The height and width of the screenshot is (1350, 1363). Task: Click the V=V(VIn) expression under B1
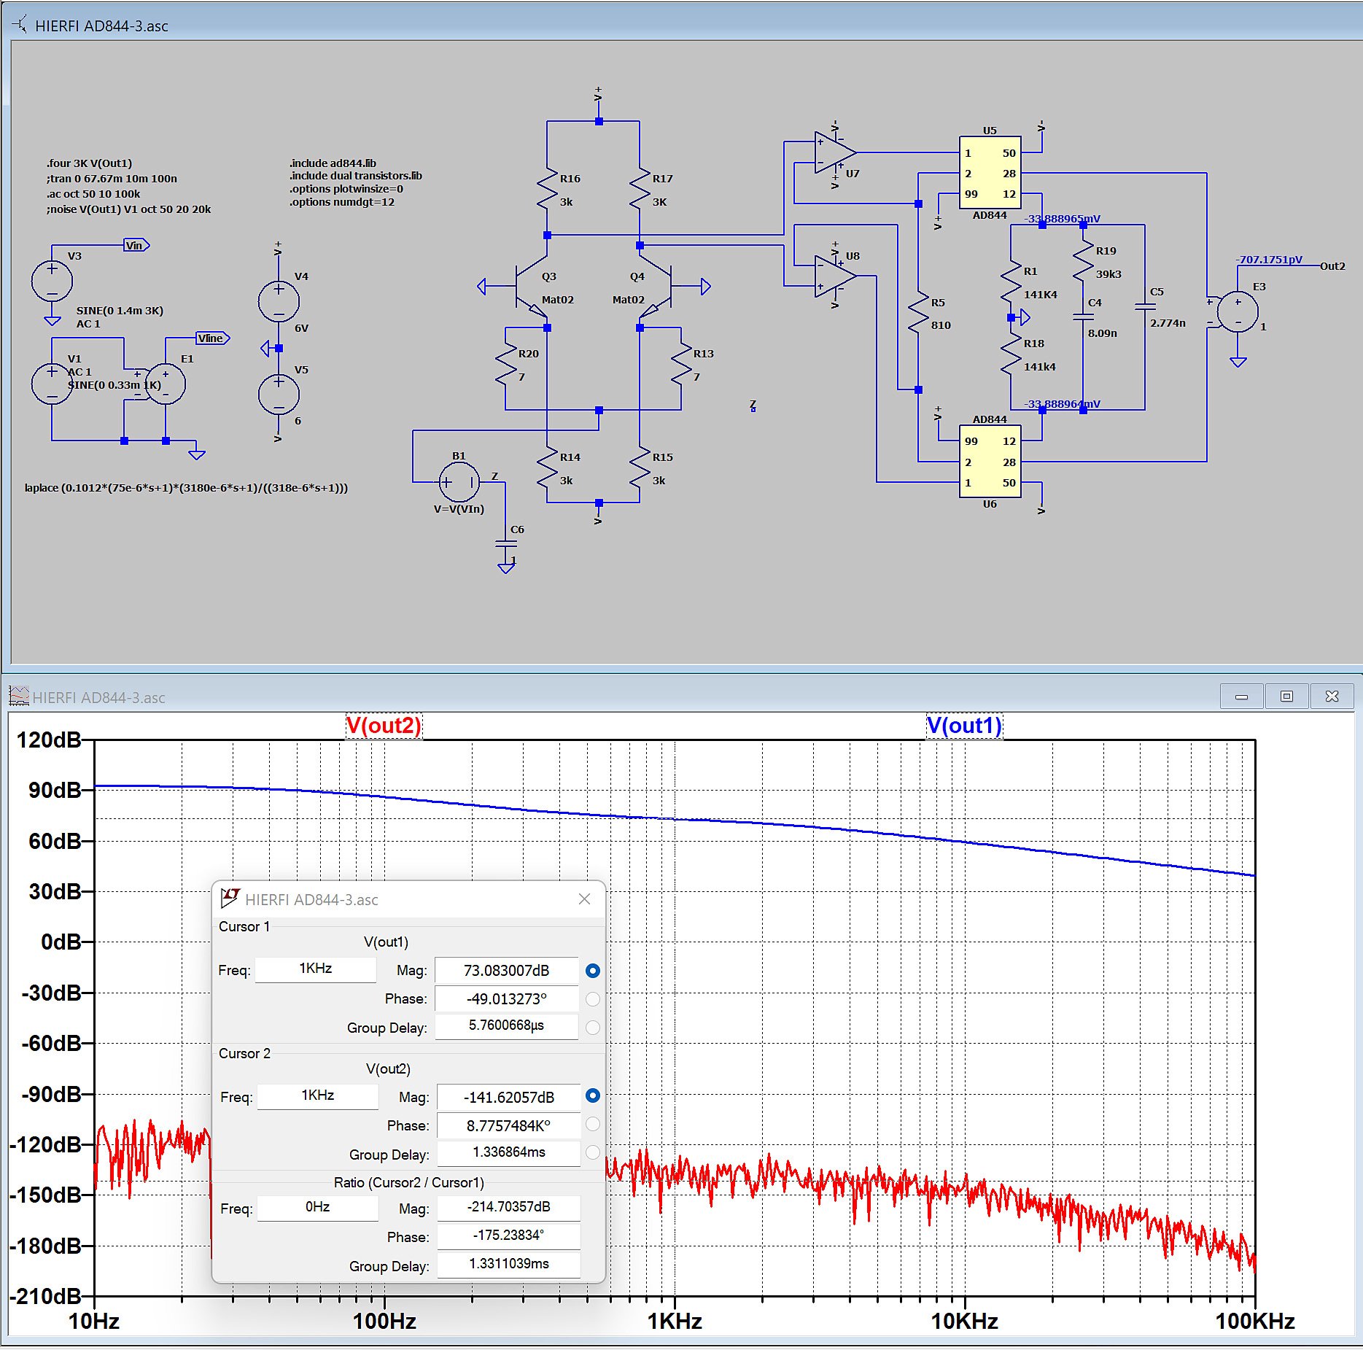[x=459, y=508]
